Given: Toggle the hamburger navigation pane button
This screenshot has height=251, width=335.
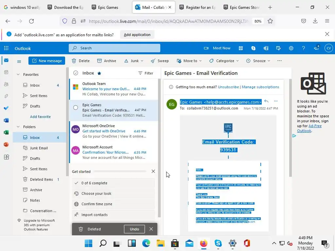Looking at the screenshot, I should coord(19,61).
